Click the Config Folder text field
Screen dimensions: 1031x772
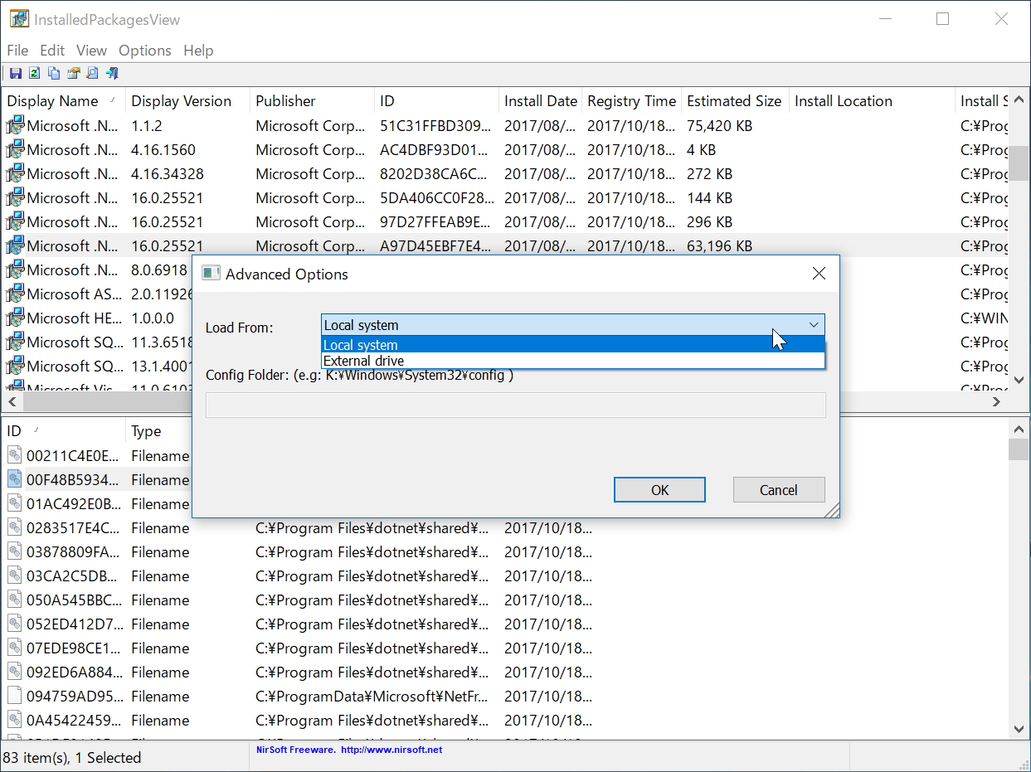click(515, 405)
